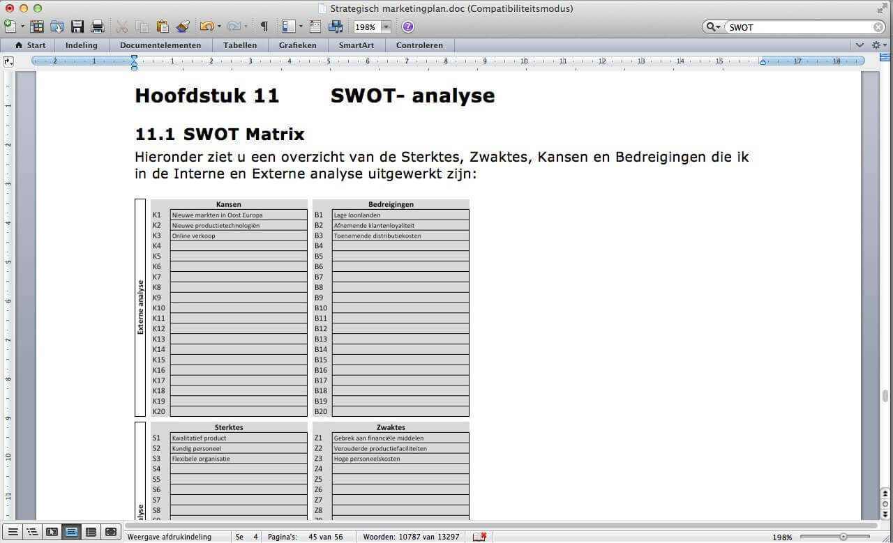The image size is (893, 543).
Task: Click the horizontal scrollbar at the bottom
Action: (501, 525)
